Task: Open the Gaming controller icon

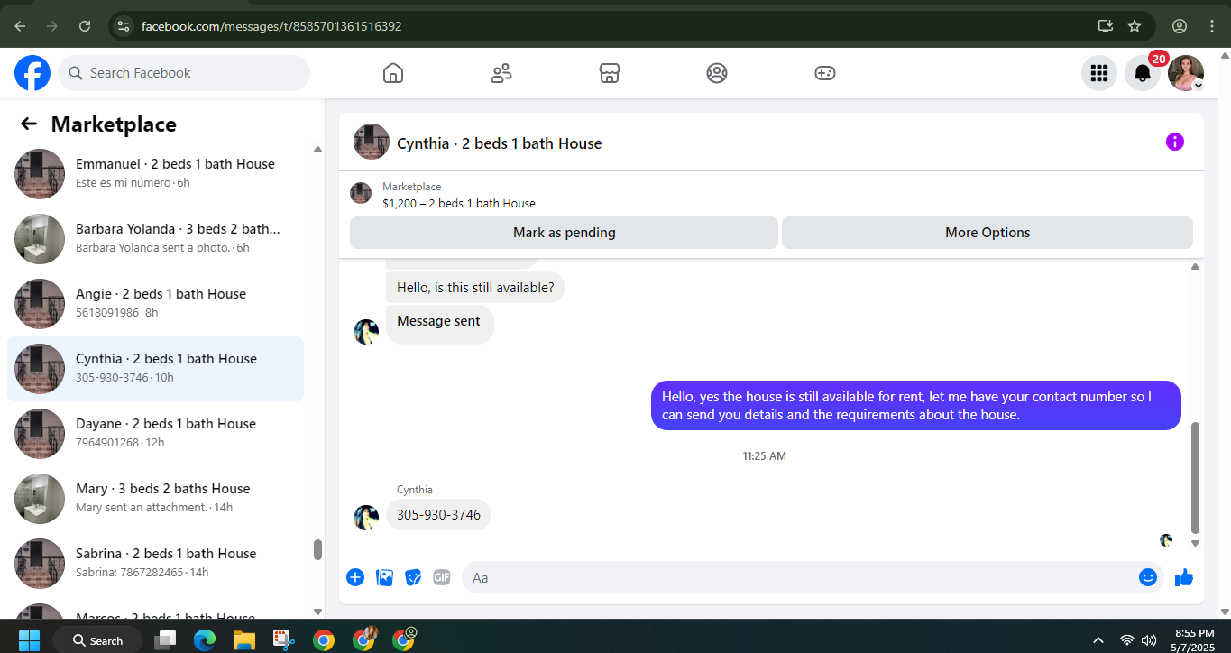Action: 825,73
